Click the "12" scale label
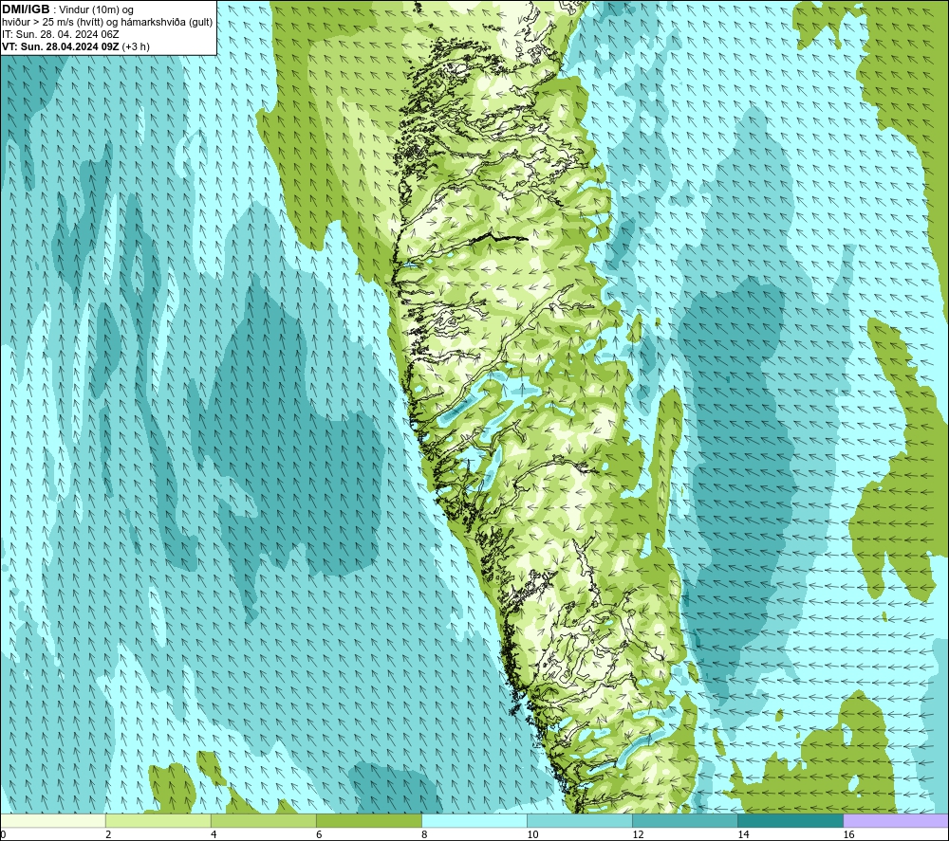 [638, 835]
